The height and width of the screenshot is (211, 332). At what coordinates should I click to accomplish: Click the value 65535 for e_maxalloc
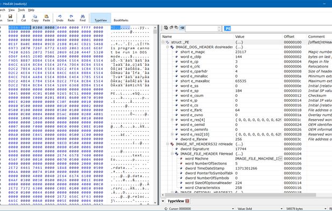point(241,81)
